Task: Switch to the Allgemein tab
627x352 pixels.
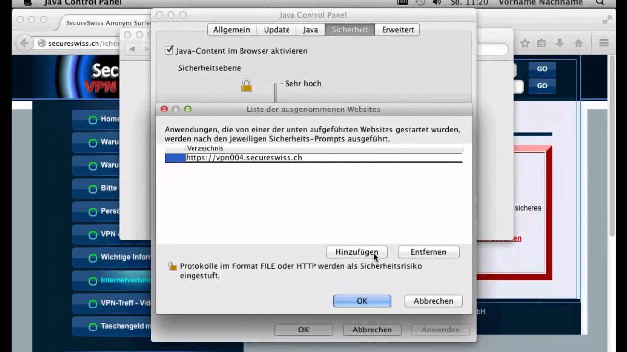Action: coord(232,30)
